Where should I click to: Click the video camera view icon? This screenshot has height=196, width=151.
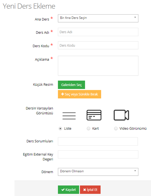121,115
